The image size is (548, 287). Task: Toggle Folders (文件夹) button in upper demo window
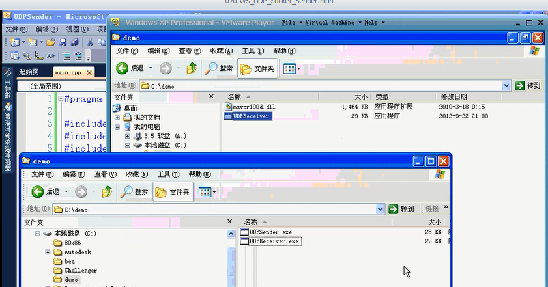click(x=257, y=68)
